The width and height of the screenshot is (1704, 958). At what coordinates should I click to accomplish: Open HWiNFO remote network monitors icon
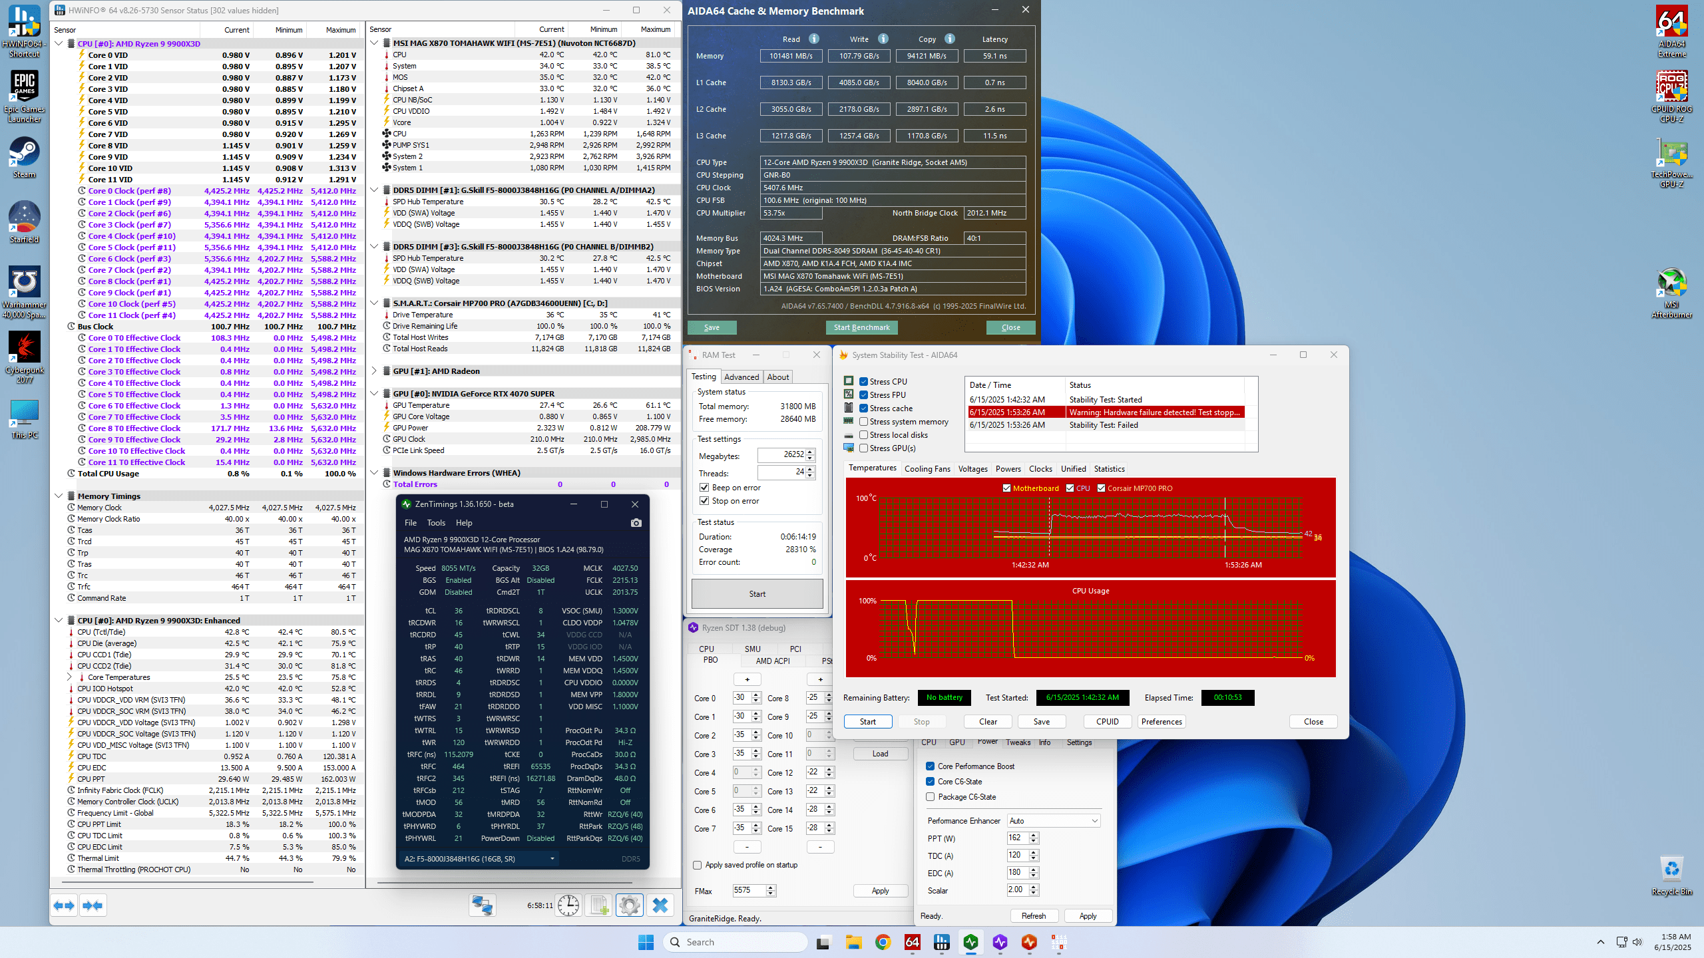coord(482,905)
